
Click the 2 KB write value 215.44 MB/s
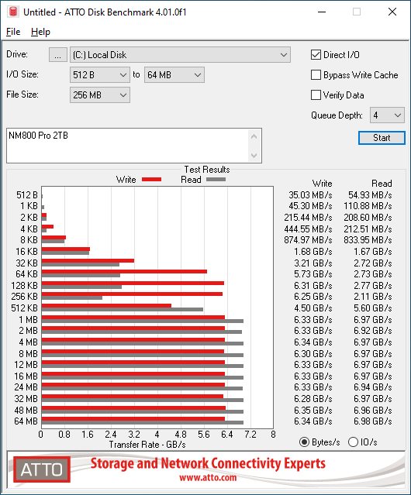(308, 218)
